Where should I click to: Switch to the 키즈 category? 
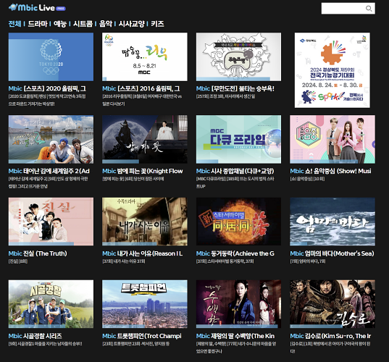coord(157,24)
